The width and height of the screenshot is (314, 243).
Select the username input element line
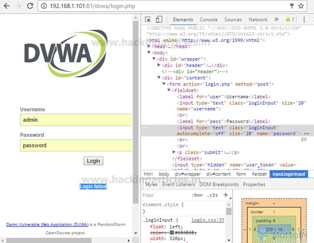click(242, 106)
